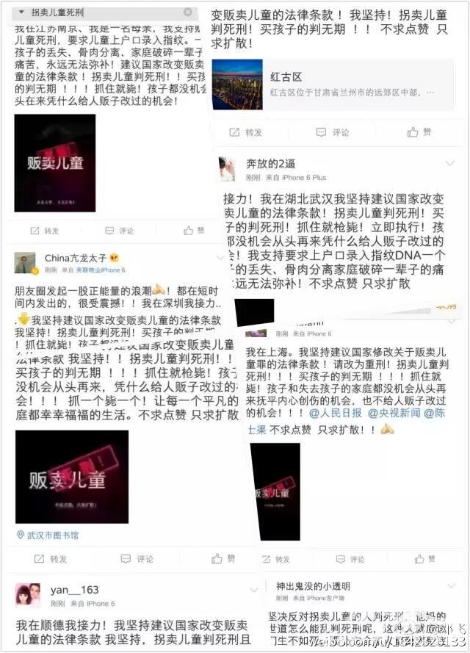Click the search box containing 拐卖儿童死刑

(105, 13)
